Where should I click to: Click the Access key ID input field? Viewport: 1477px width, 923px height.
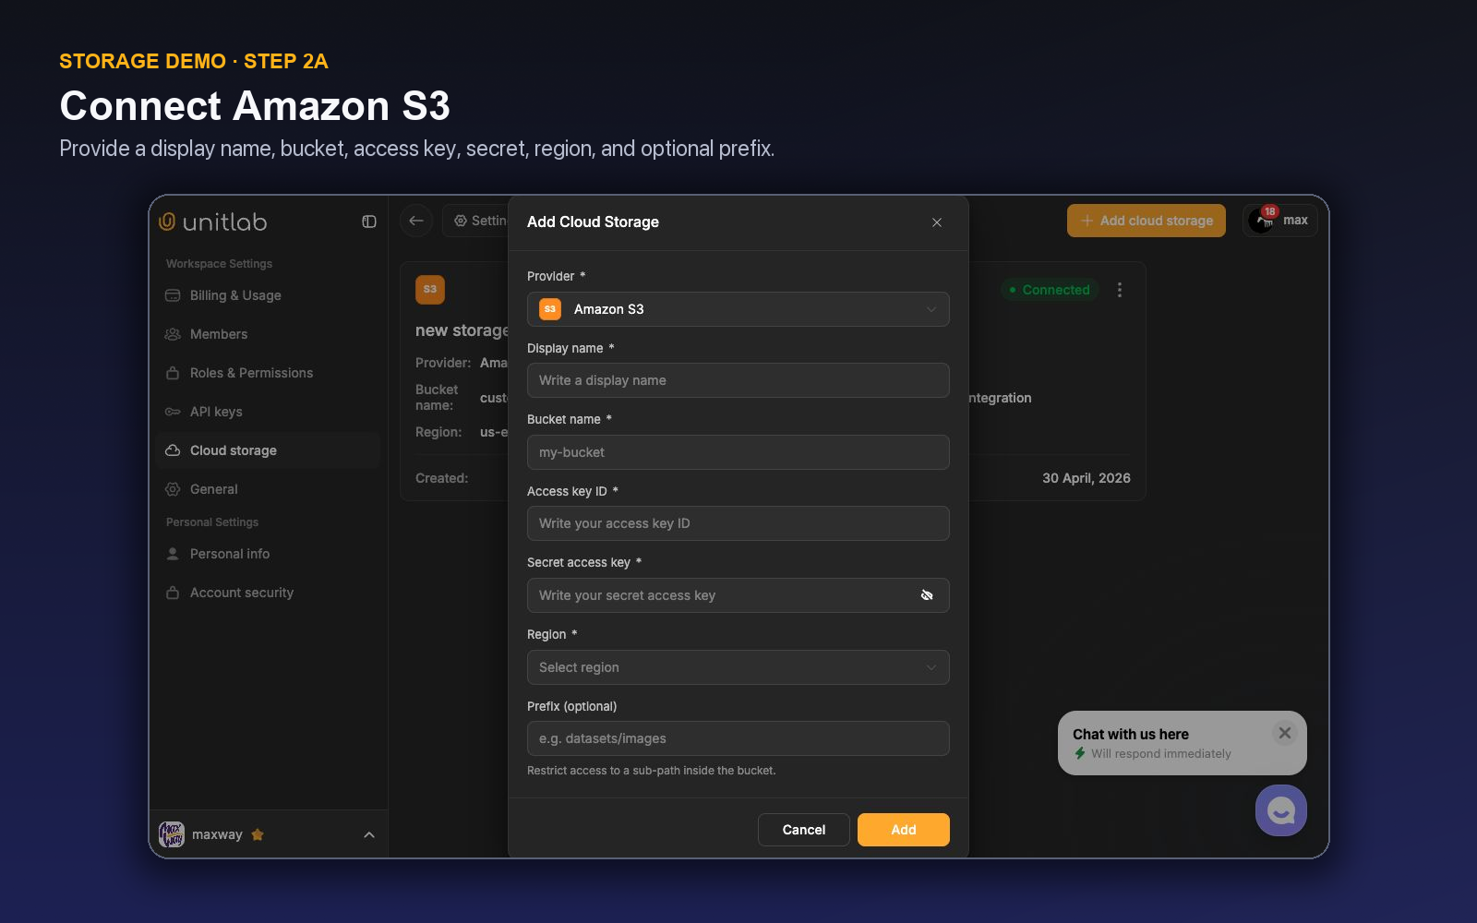[x=738, y=523]
